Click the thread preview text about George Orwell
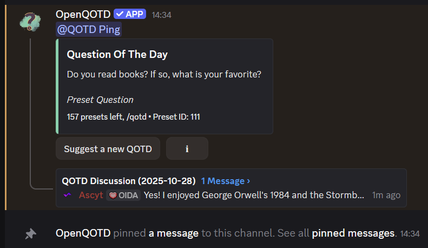 [254, 195]
